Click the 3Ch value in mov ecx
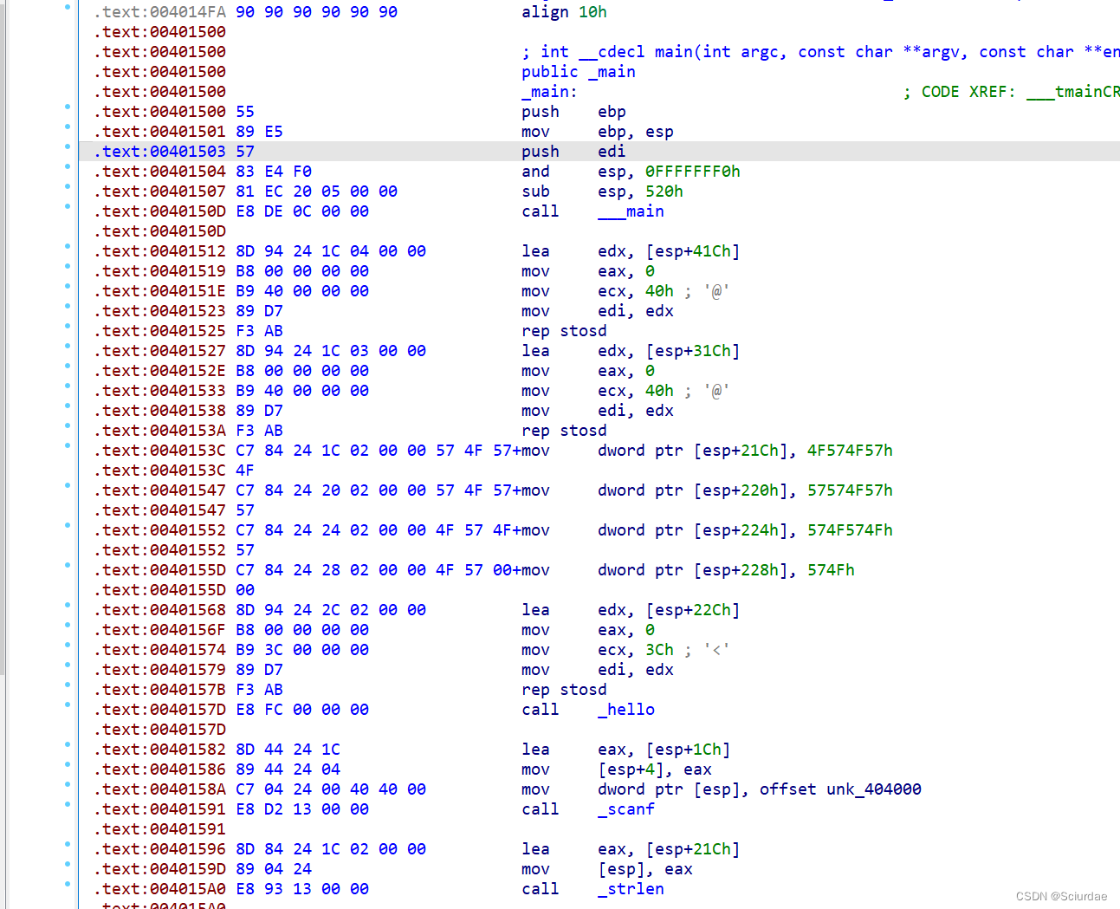The image size is (1120, 909). coord(659,650)
